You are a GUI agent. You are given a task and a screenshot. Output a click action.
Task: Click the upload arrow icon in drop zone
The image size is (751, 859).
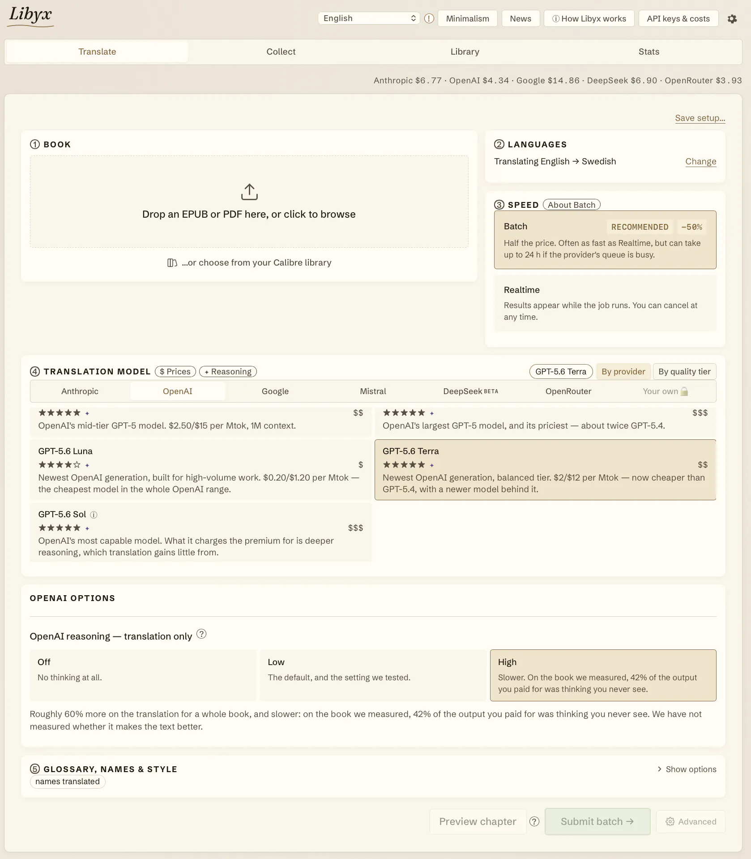249,192
